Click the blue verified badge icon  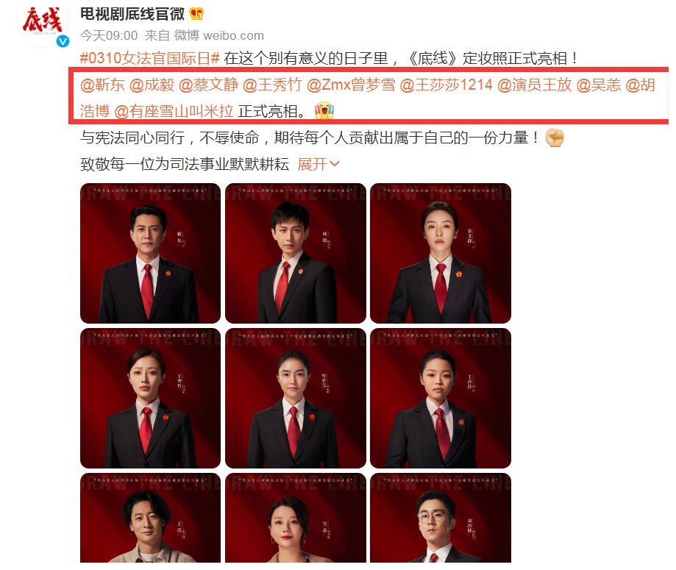coord(63,41)
